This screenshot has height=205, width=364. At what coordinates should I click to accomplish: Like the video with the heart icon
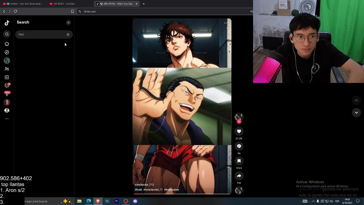coord(239,131)
